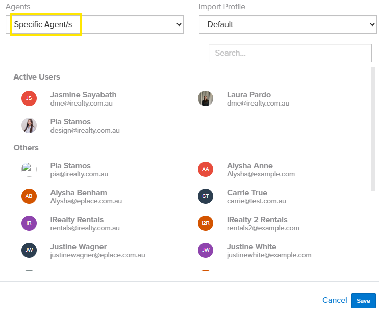
Task: Click iRealty Rentals purple IR avatar
Action: (29, 223)
